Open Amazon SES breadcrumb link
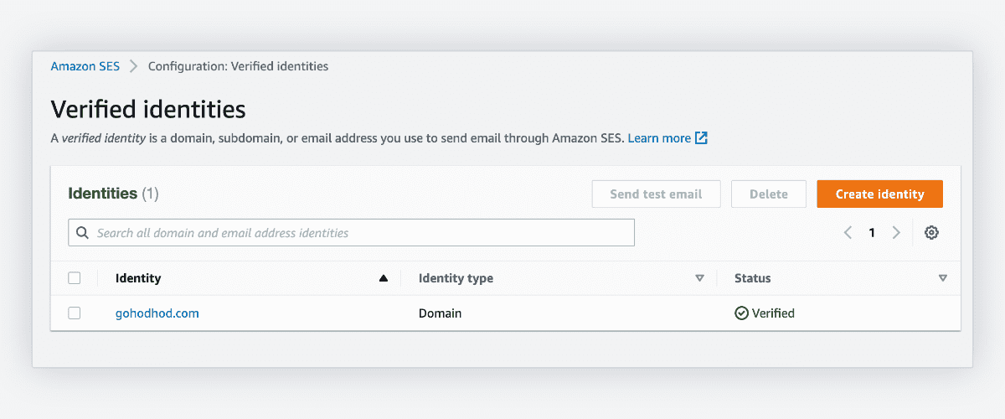 pyautogui.click(x=85, y=66)
